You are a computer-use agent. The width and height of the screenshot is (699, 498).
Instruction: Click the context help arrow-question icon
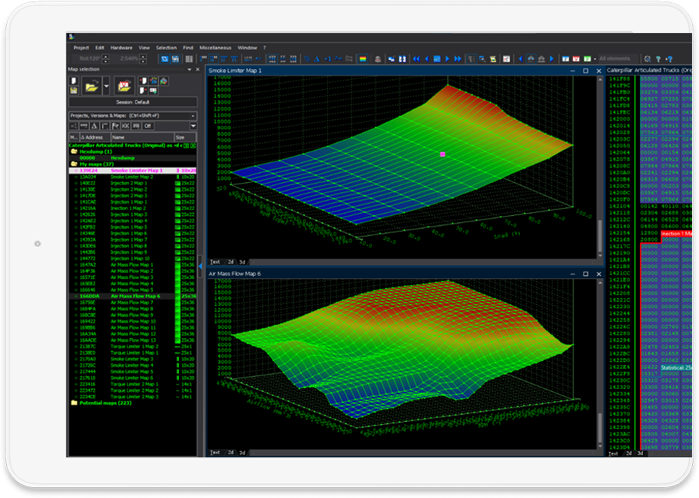[669, 59]
